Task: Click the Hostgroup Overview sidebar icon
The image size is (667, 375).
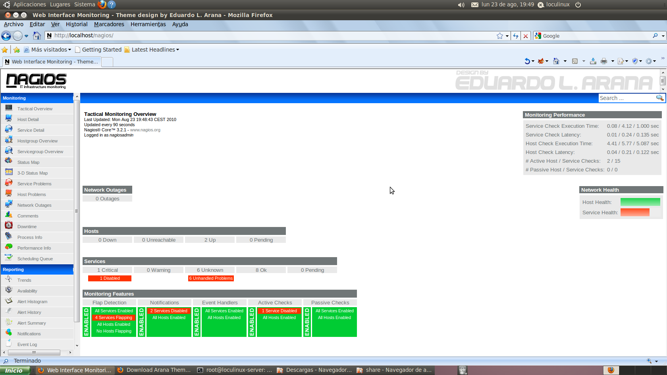Action: pyautogui.click(x=9, y=140)
